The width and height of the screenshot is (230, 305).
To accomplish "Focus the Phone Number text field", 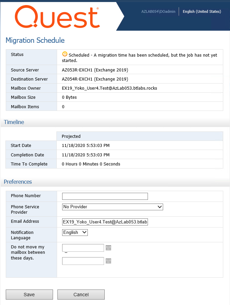I will pos(105,196).
